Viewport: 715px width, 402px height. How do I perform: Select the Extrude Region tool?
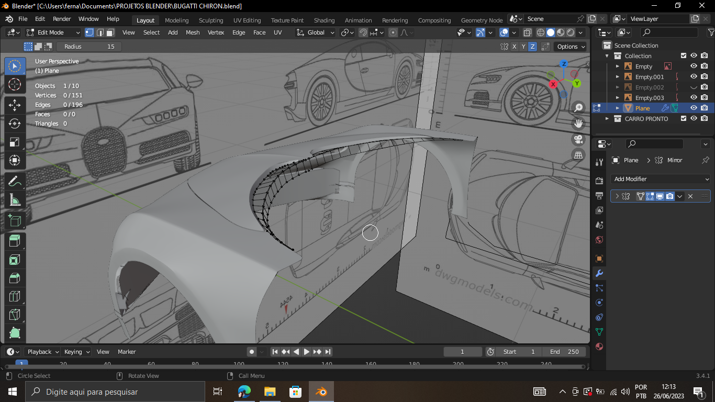15,241
